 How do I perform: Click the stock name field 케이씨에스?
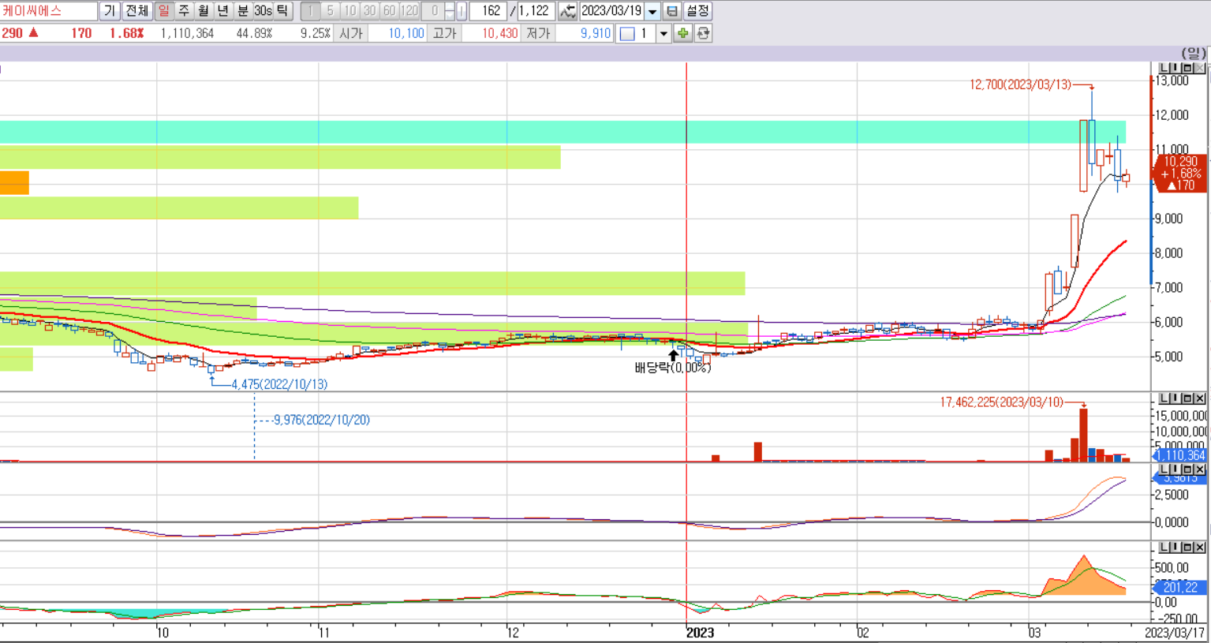tap(49, 11)
